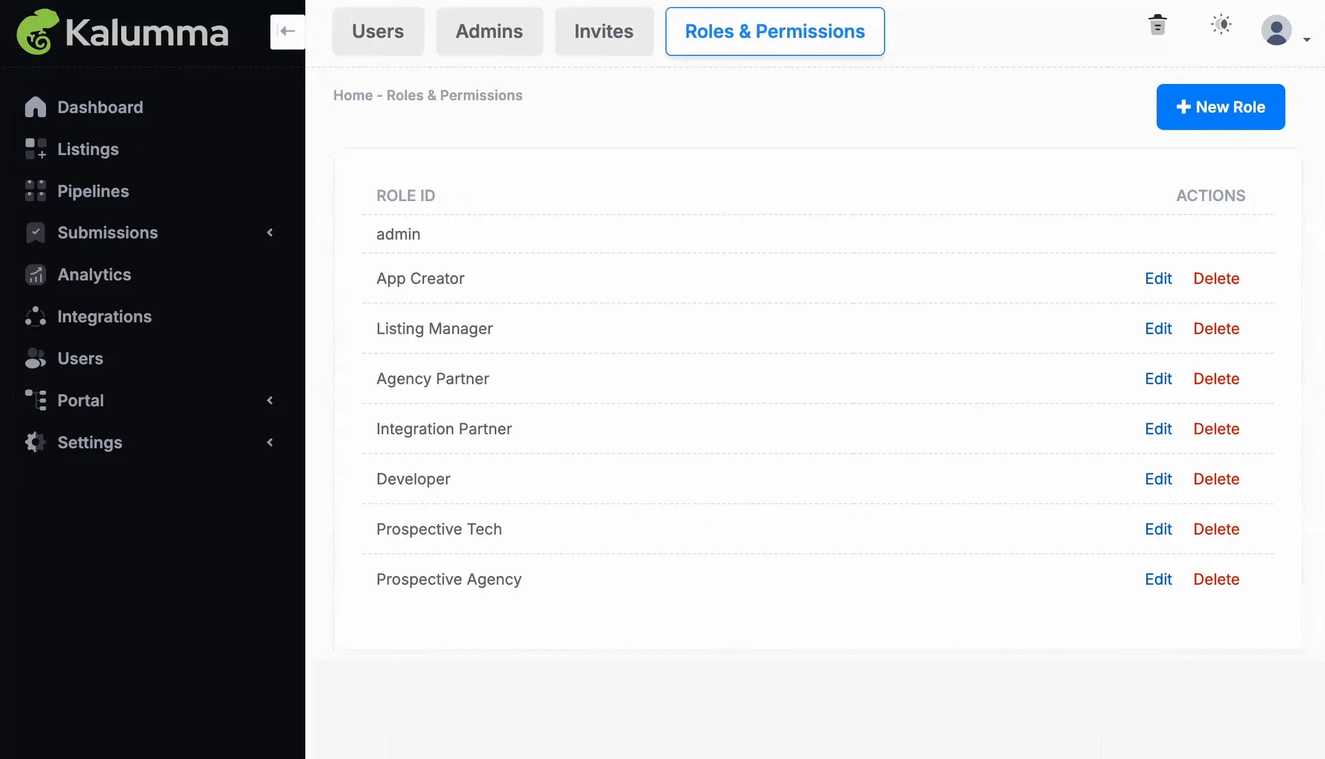1325x759 pixels.
Task: Delete the Prospective Agency role
Action: pyautogui.click(x=1216, y=579)
